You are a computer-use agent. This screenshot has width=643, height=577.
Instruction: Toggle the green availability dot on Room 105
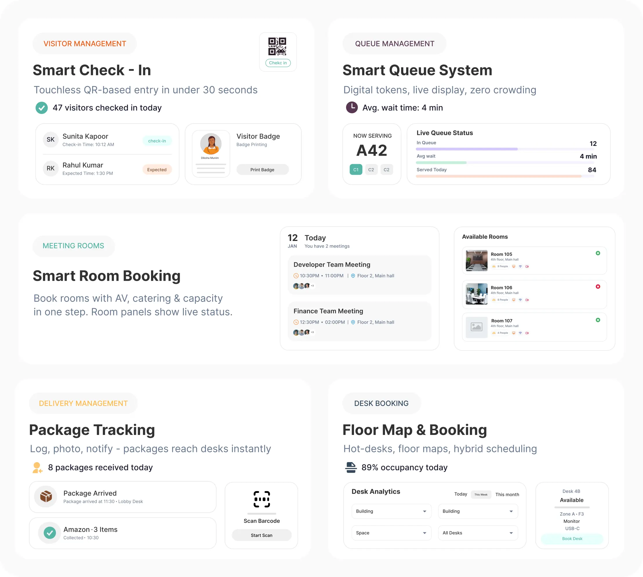coord(598,253)
